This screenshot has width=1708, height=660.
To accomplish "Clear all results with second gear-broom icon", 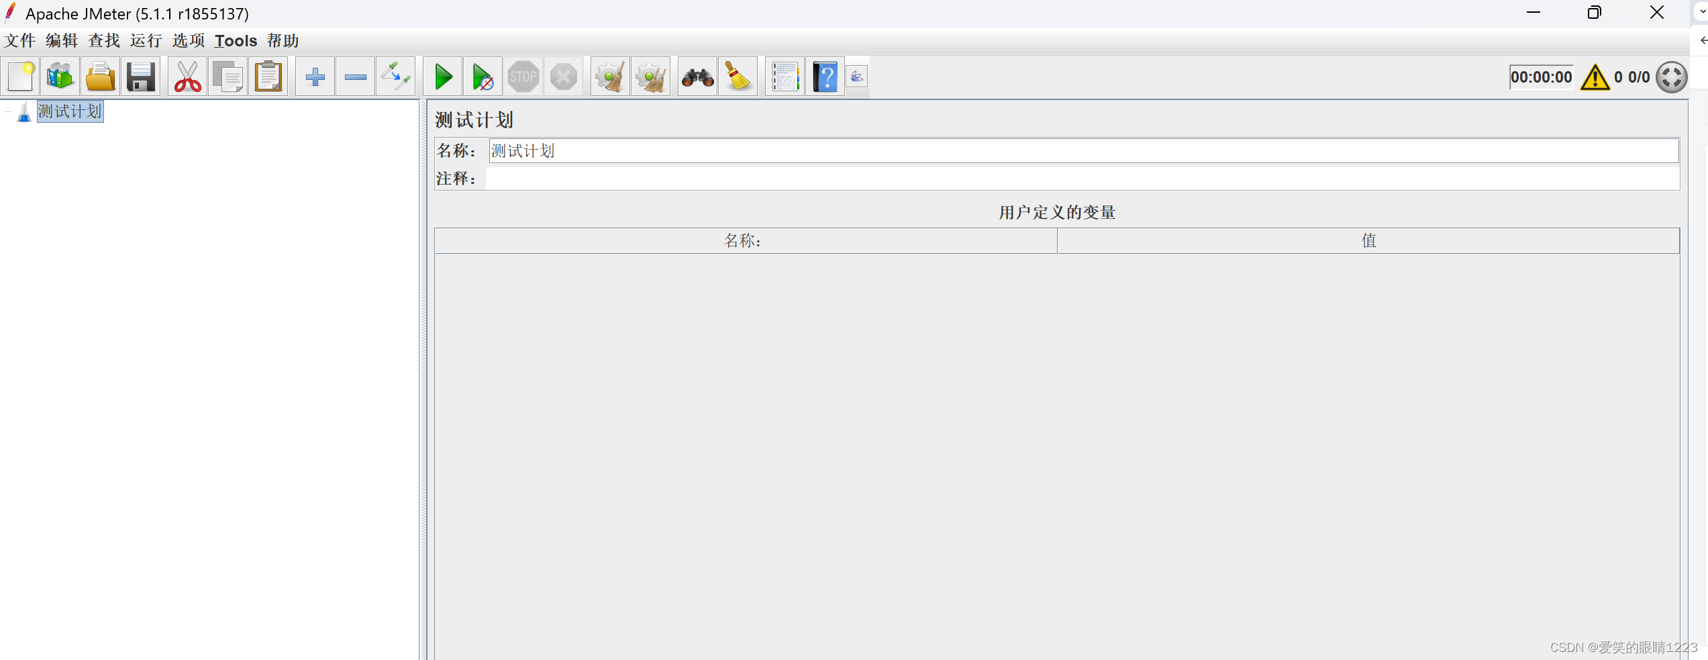I will [651, 77].
